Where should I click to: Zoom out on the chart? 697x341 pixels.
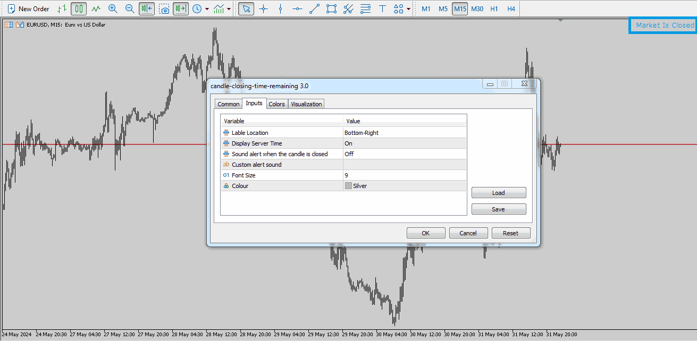[130, 8]
